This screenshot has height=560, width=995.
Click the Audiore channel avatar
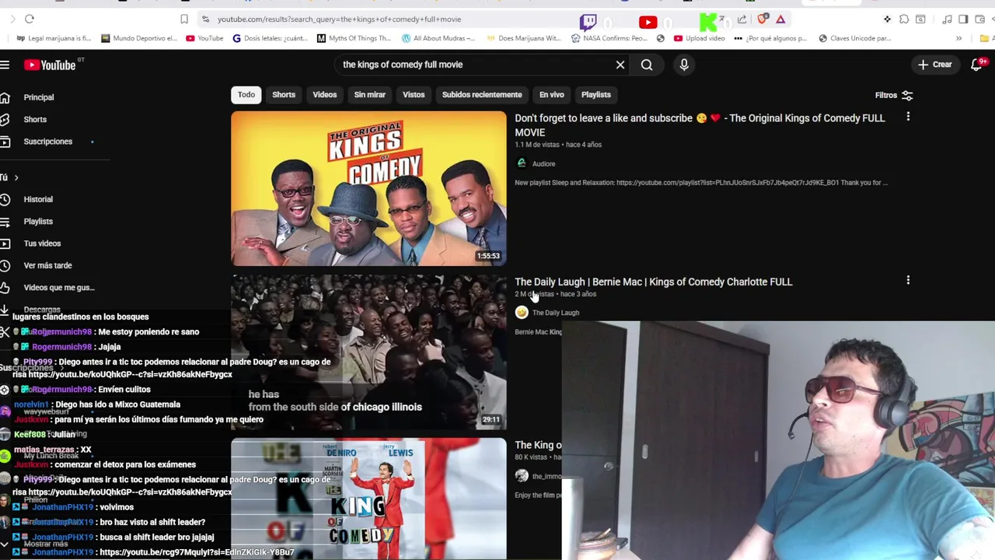point(522,163)
